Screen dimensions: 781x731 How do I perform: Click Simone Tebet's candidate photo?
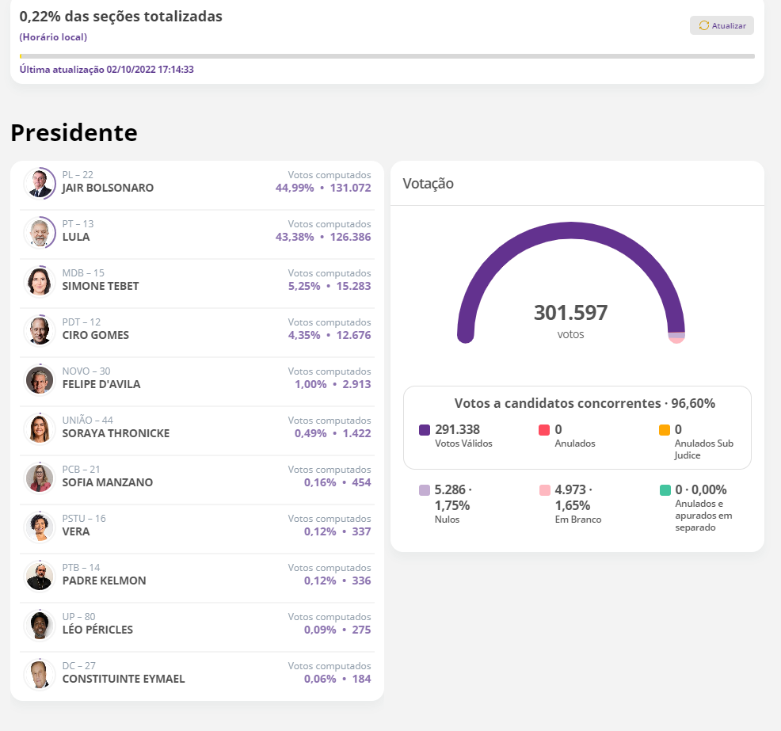(39, 281)
